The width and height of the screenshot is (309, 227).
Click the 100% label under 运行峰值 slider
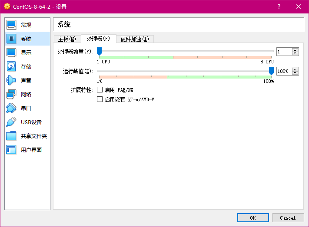click(269, 81)
